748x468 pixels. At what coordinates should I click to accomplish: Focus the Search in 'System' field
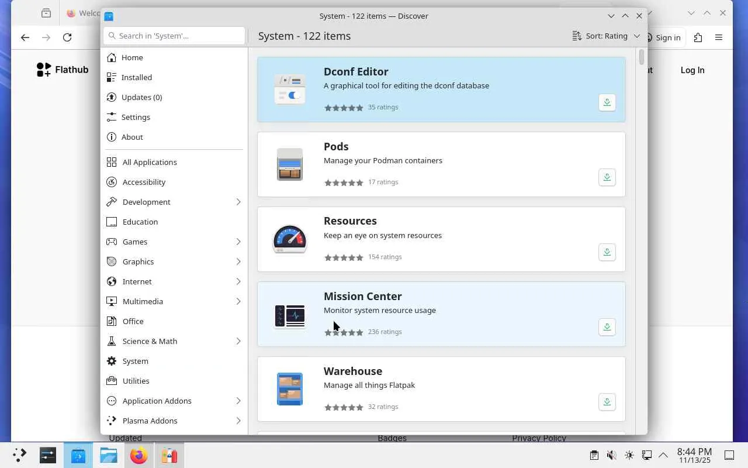[x=174, y=36]
